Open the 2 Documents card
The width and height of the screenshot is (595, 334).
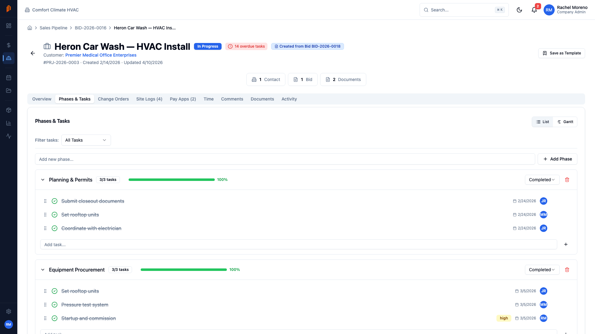click(x=343, y=79)
